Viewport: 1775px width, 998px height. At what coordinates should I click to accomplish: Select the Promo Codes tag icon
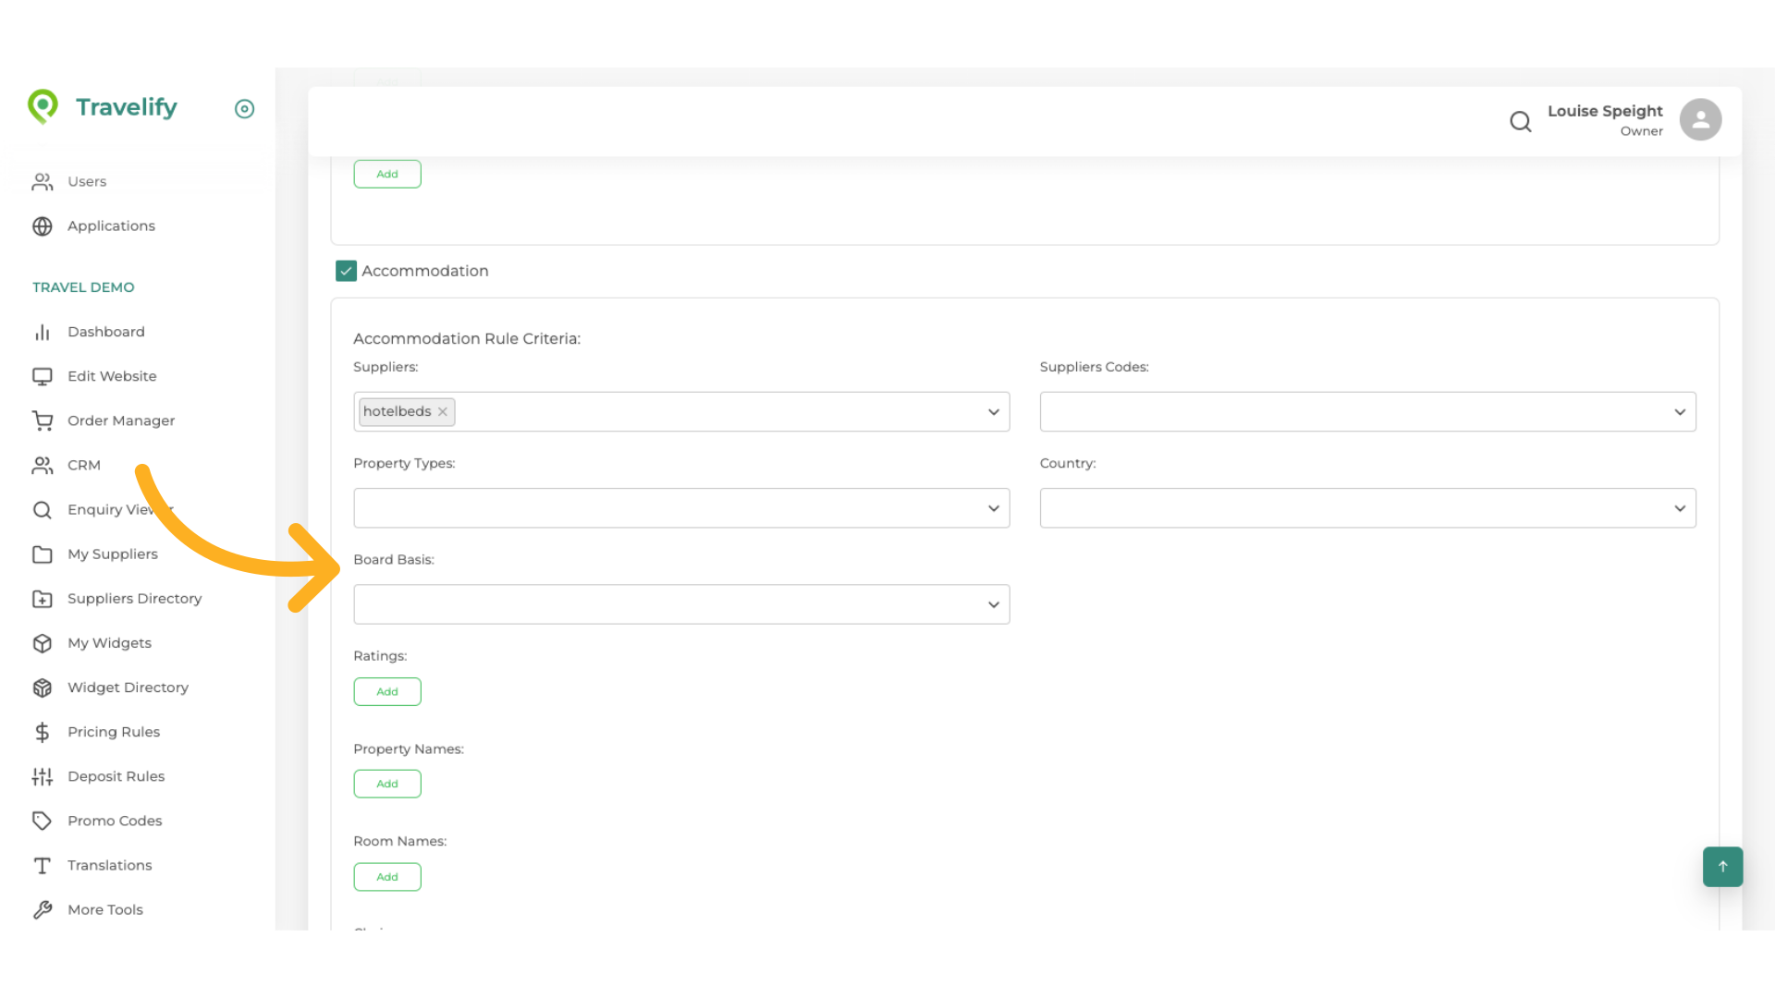click(43, 821)
